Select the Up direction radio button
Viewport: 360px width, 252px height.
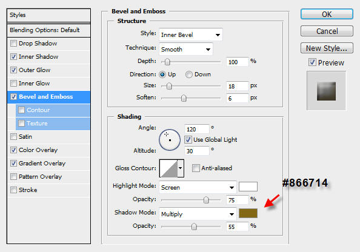coord(162,75)
